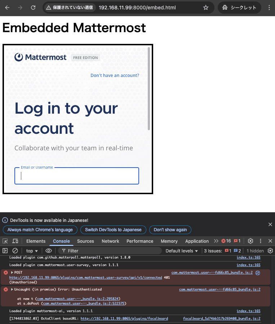
Task: Open the bundle.js:2 source link on Uncaught row
Action: 220,289
